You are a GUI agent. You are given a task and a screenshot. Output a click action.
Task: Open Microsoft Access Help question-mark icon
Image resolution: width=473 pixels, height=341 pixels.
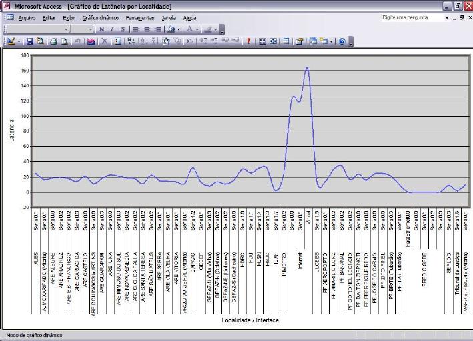tap(342, 41)
